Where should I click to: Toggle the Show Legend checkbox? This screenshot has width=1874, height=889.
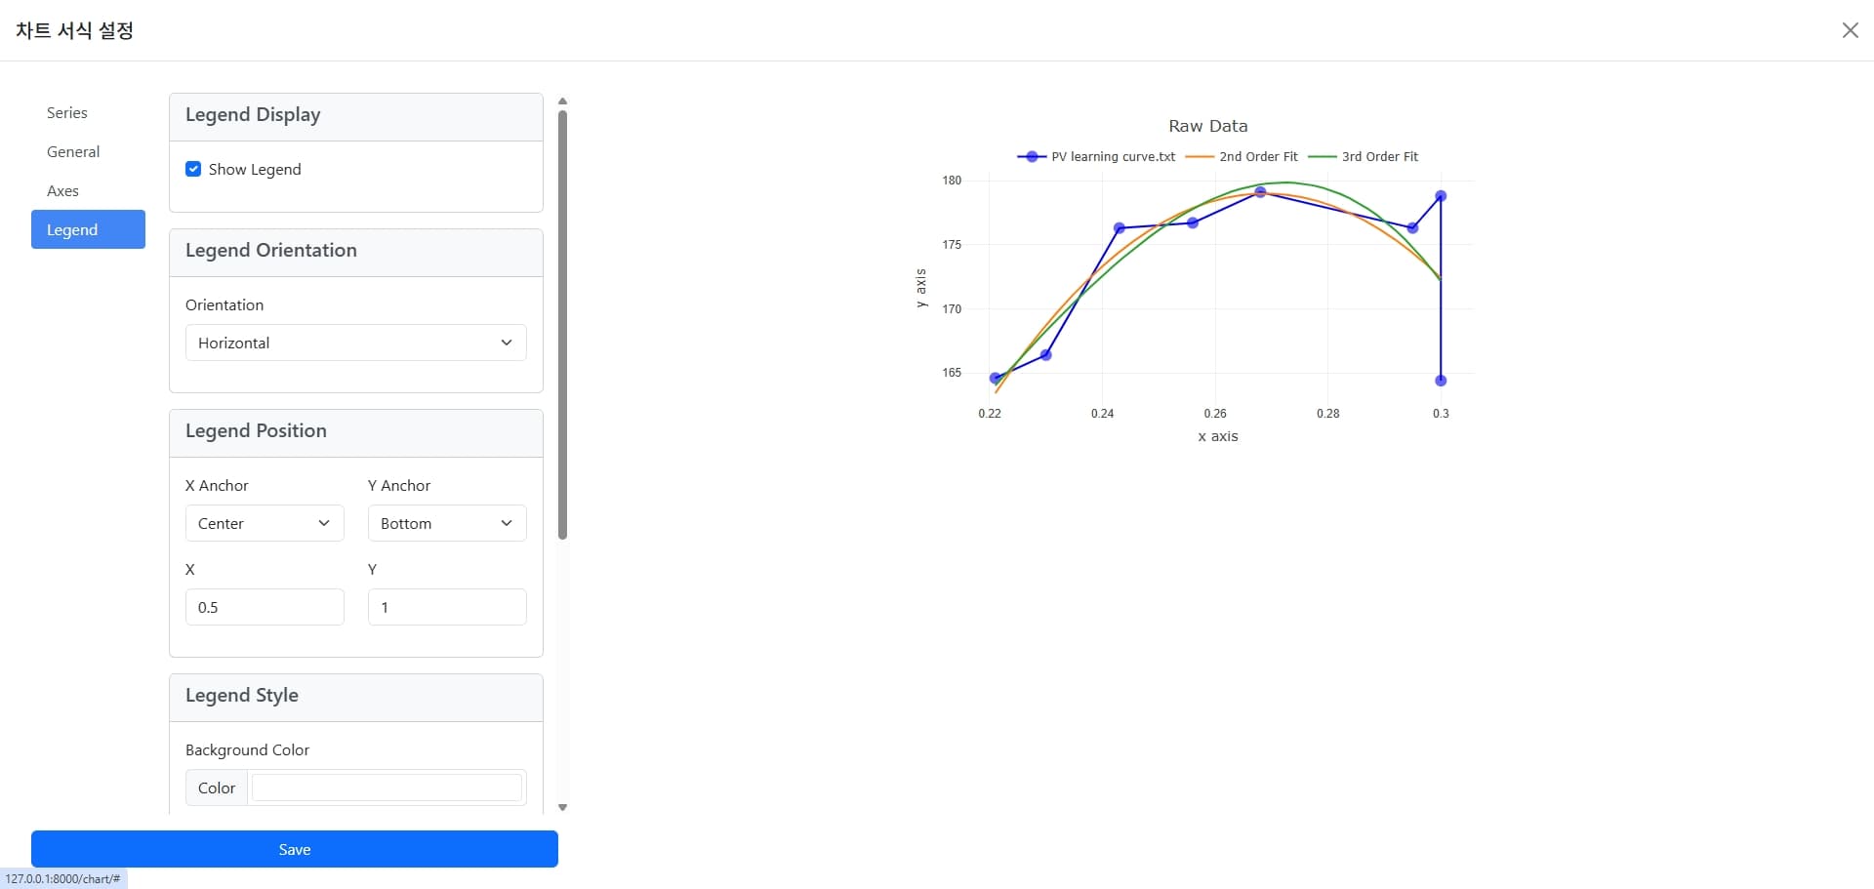tap(193, 169)
